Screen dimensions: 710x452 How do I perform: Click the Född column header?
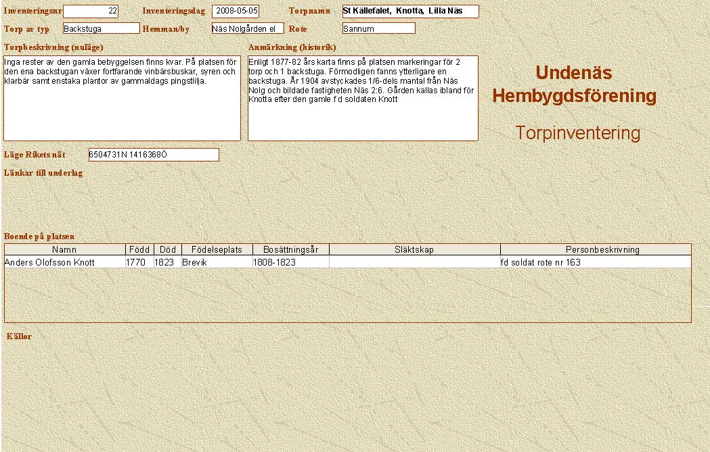(139, 250)
